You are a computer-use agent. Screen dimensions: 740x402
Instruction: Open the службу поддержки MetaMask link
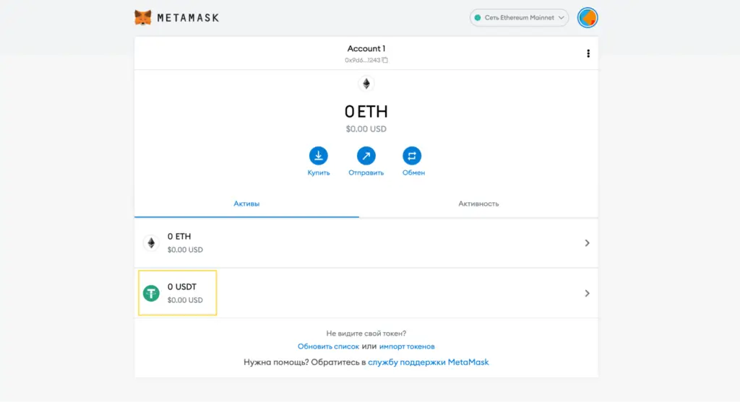pyautogui.click(x=428, y=362)
